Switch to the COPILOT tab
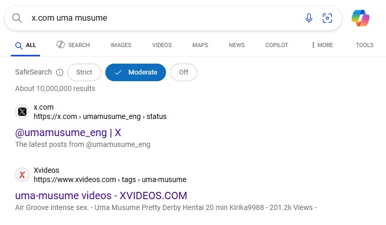This screenshot has height=225, width=386. 277,45
